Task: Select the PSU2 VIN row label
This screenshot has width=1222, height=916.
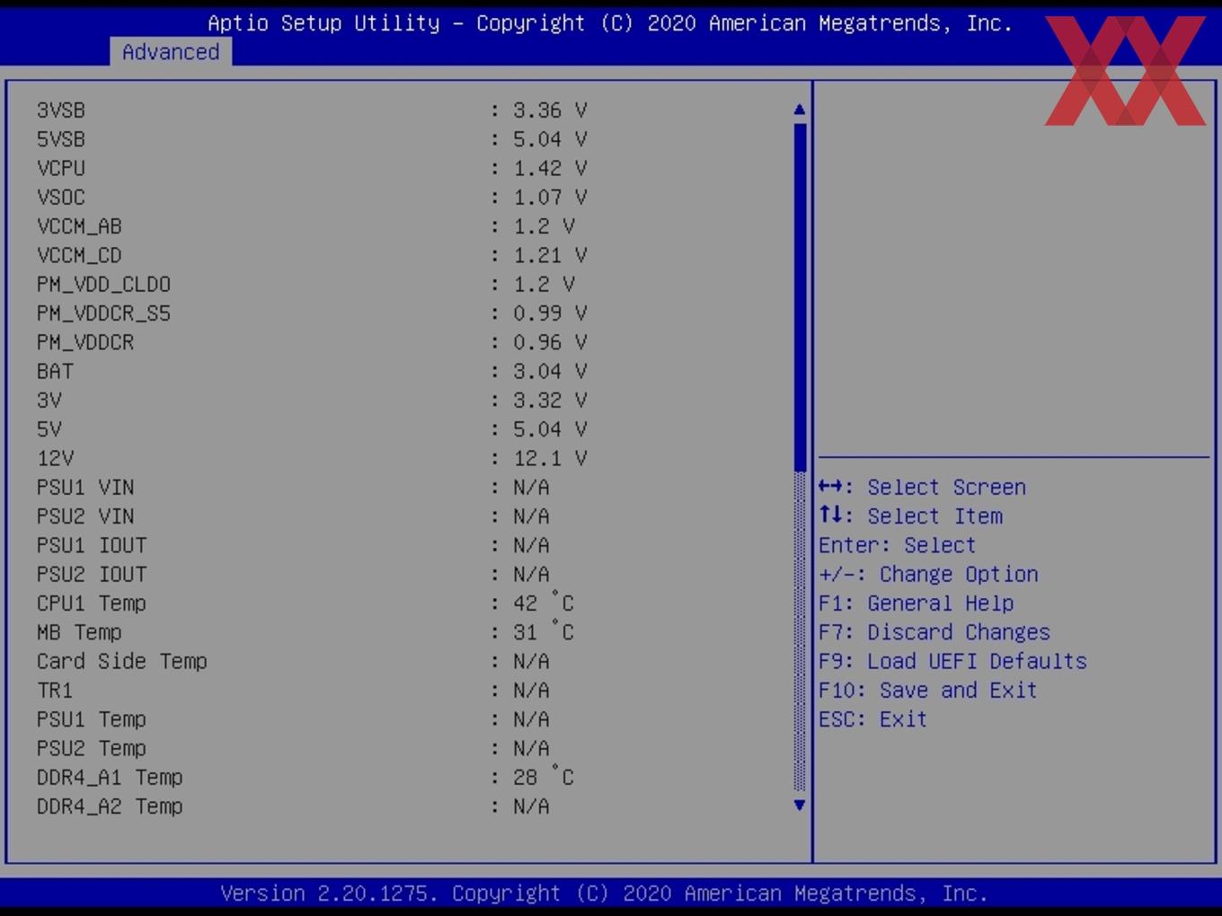Action: (x=85, y=516)
